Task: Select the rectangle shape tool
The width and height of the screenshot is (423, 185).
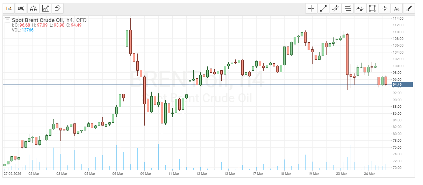Action: (372, 8)
